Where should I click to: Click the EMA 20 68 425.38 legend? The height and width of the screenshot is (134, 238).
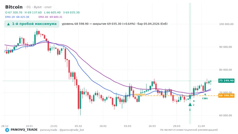click(x=17, y=17)
